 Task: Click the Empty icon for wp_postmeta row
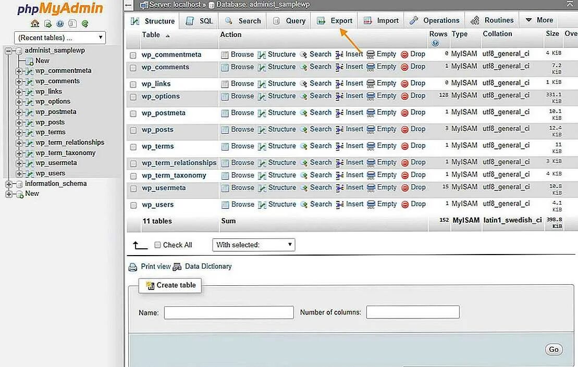coord(371,113)
